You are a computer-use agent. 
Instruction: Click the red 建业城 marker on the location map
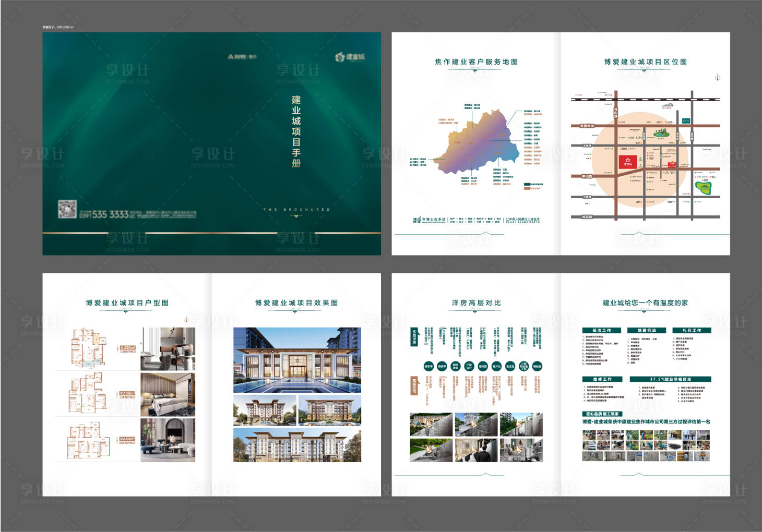627,162
